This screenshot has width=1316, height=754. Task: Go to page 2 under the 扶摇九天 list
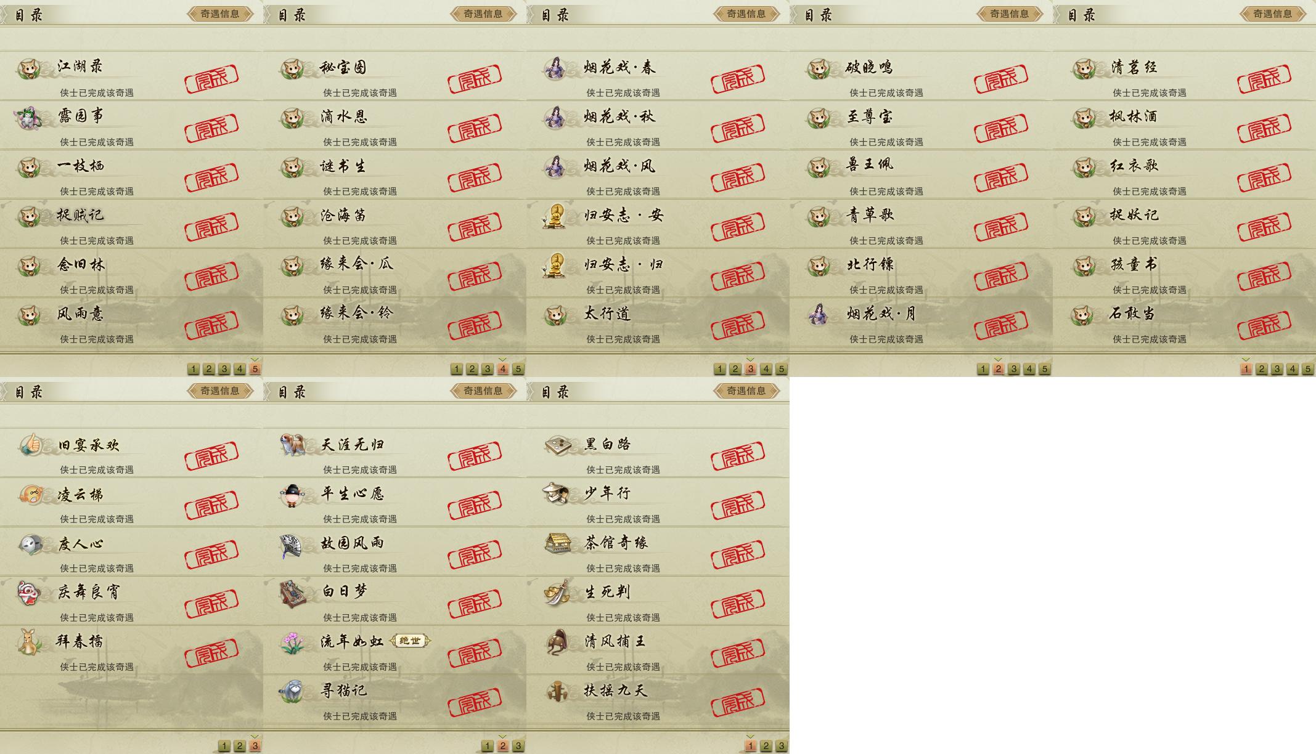click(x=766, y=746)
